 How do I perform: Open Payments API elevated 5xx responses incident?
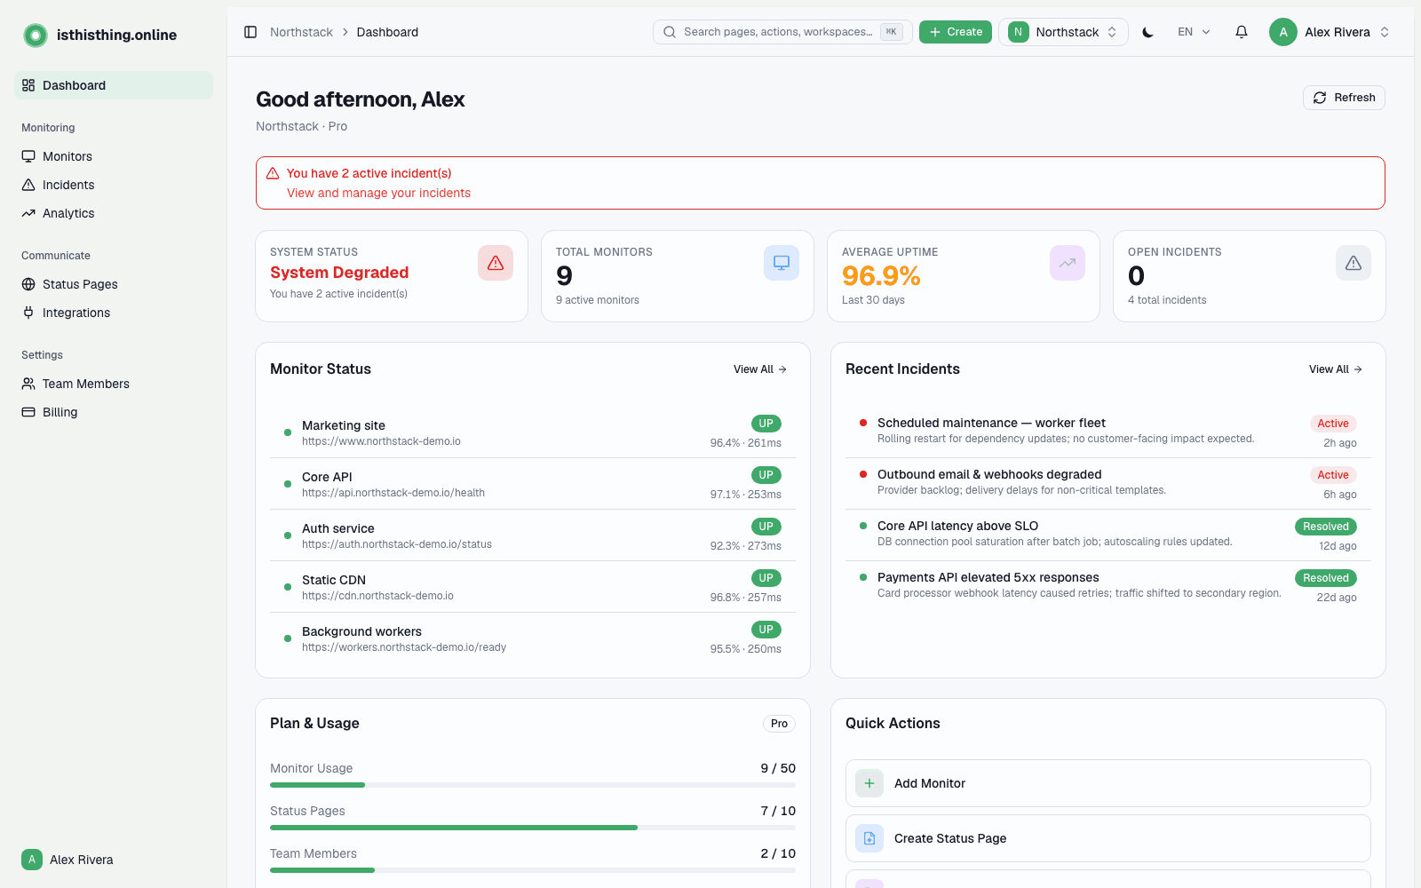coord(1108,587)
